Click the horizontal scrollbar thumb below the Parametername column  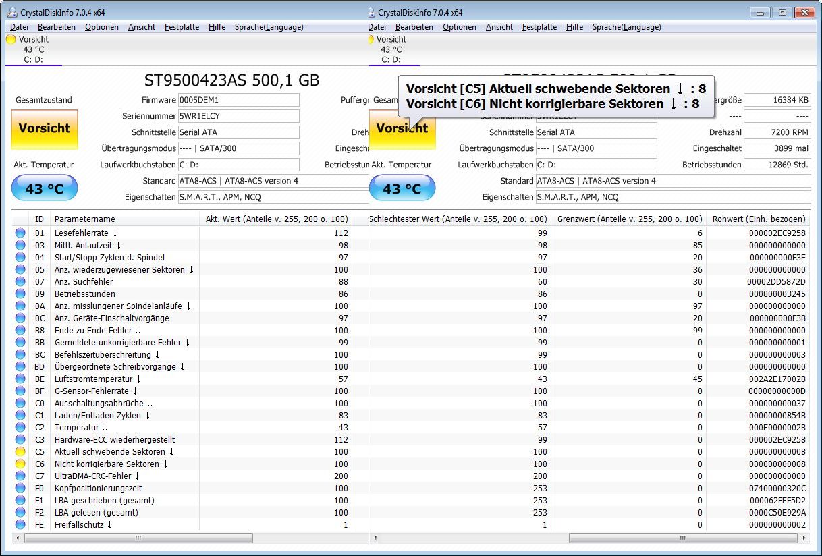tap(138, 538)
